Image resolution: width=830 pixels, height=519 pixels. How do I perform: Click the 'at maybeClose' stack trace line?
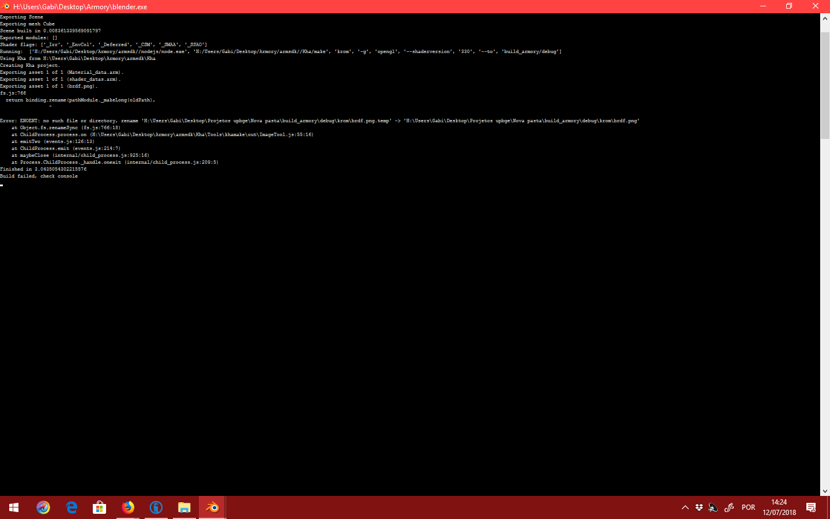click(x=80, y=155)
